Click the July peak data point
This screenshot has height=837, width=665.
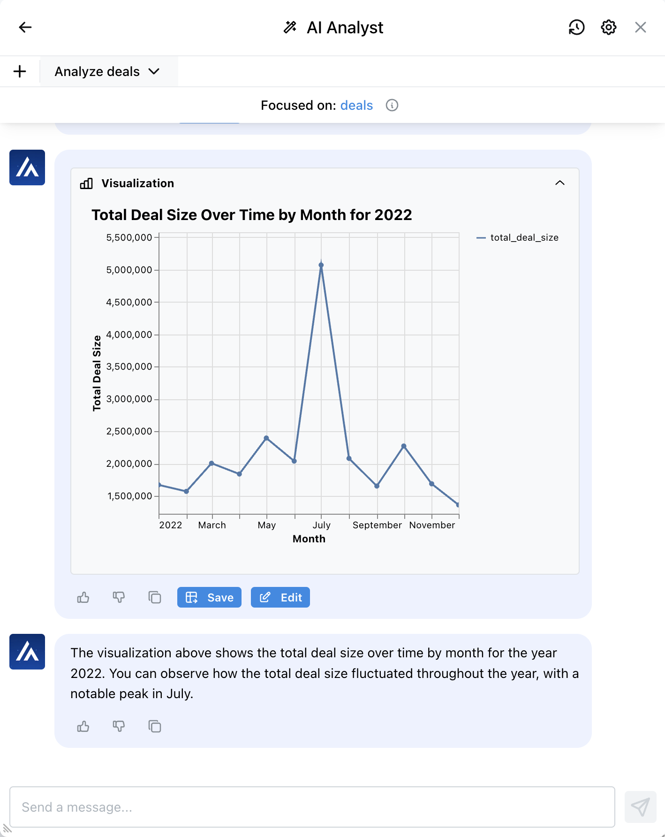[x=321, y=265]
